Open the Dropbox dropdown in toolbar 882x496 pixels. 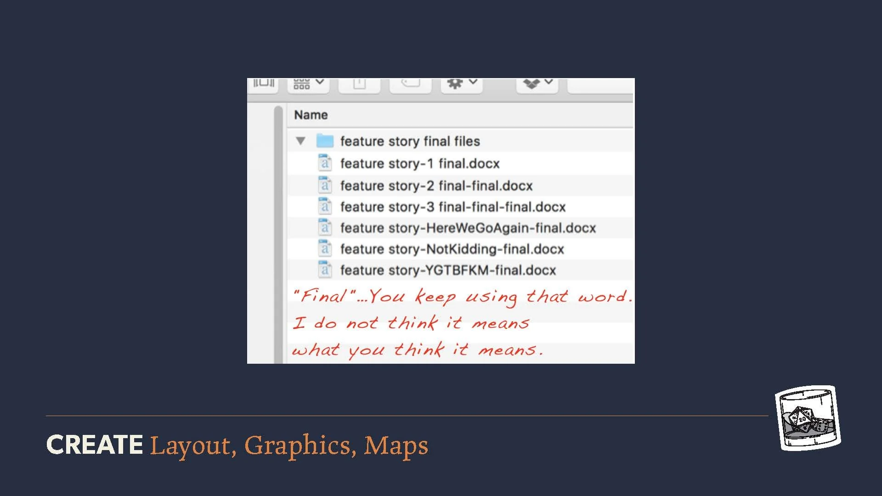537,85
